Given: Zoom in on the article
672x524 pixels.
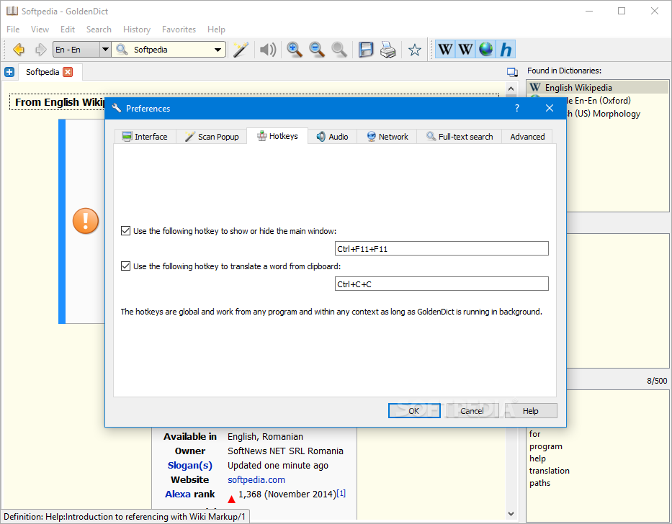Looking at the screenshot, I should 295,50.
